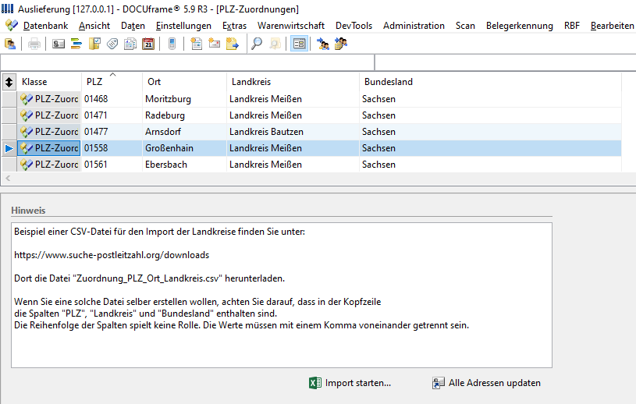The width and height of the screenshot is (636, 404).
Task: Click the PLZ-Zuord icon in row 01477
Action: coord(27,132)
